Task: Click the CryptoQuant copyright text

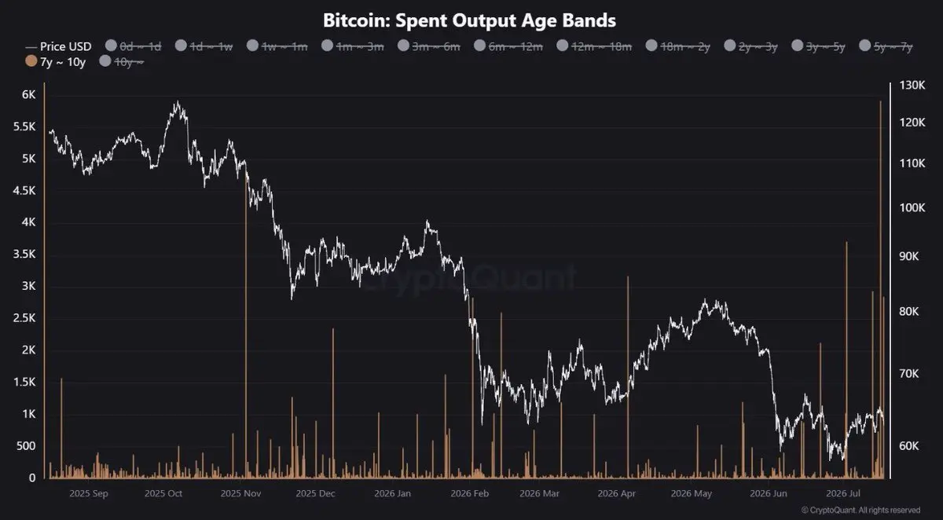Action: [x=860, y=510]
